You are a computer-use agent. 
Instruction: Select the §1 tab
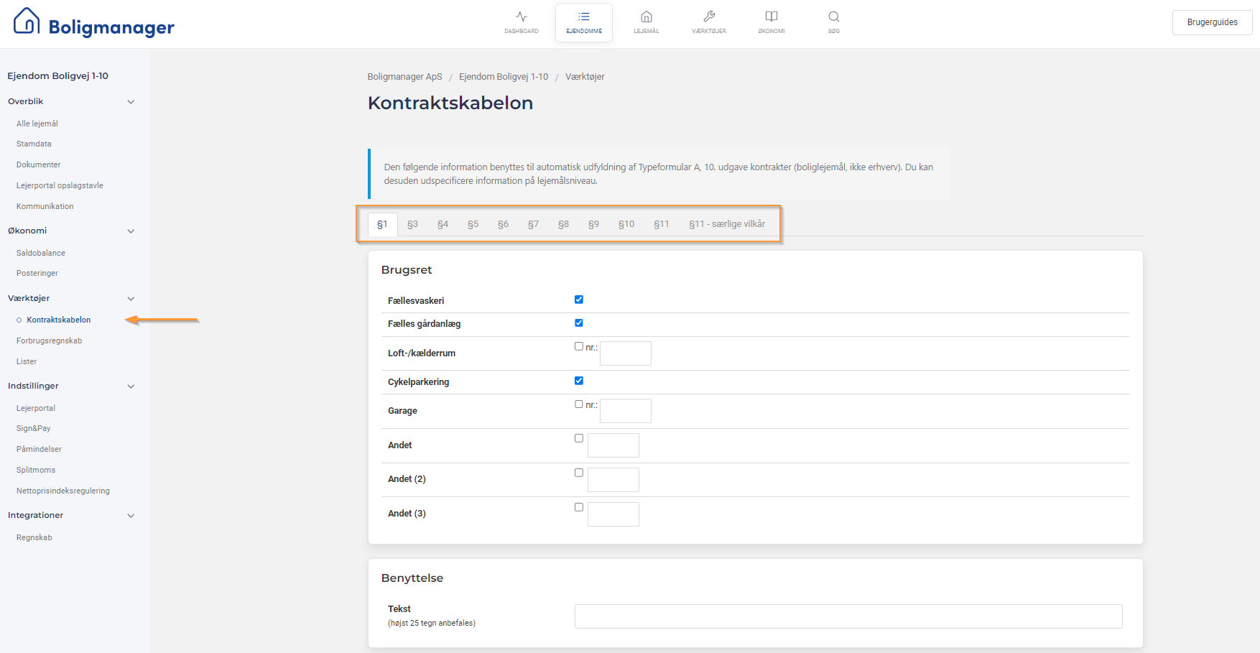382,224
